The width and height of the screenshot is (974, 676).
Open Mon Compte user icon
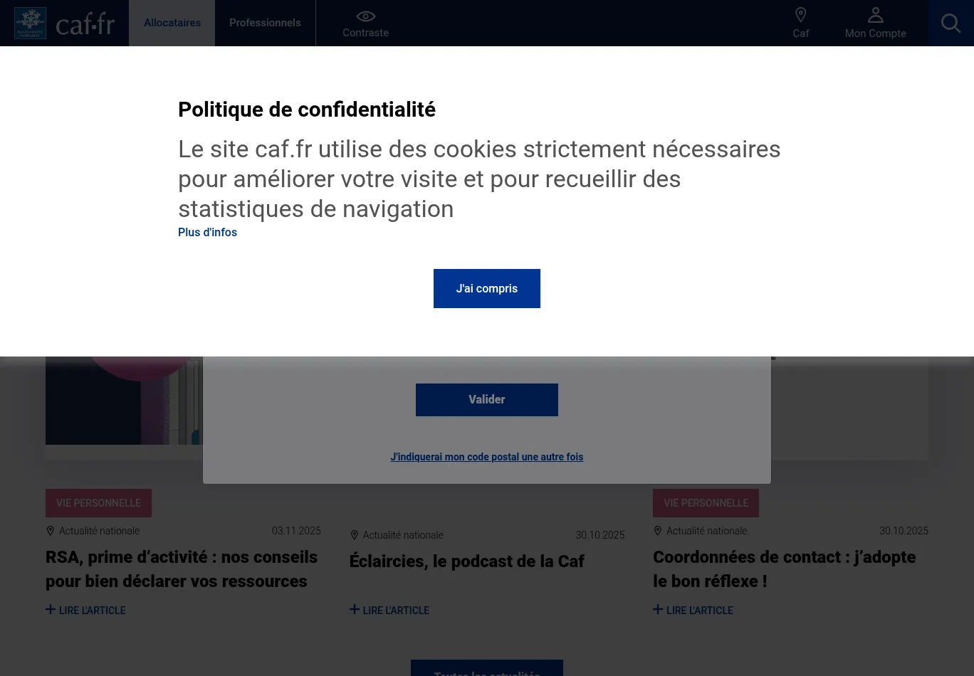(875, 15)
